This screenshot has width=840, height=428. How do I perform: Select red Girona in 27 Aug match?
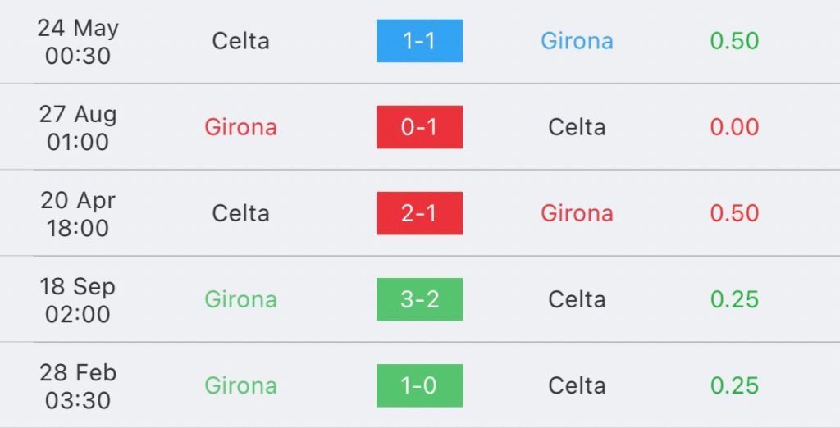(x=240, y=127)
